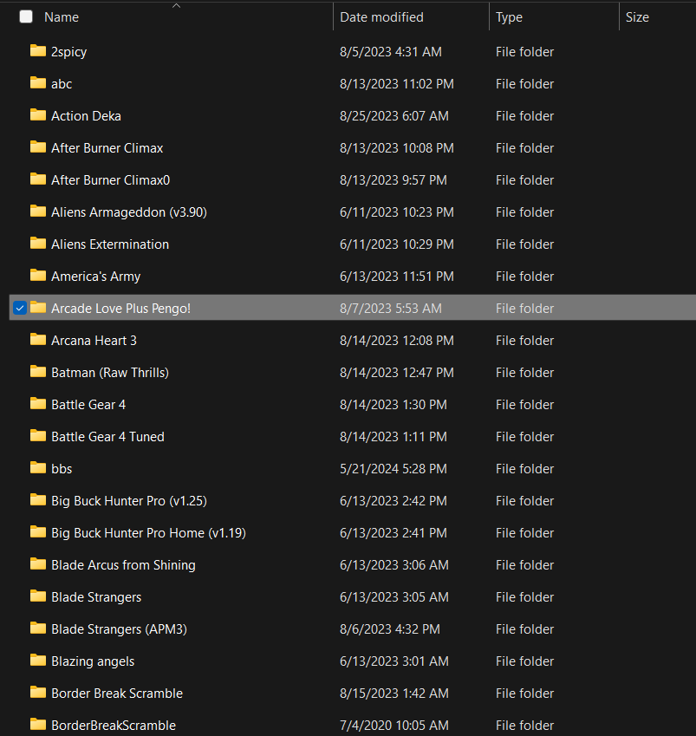The image size is (696, 736).
Task: Select the Action Deka folder name
Action: coord(86,116)
